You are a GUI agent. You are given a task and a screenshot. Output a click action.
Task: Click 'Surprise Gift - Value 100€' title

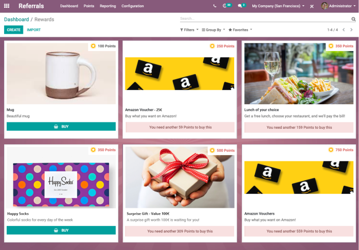point(148,214)
